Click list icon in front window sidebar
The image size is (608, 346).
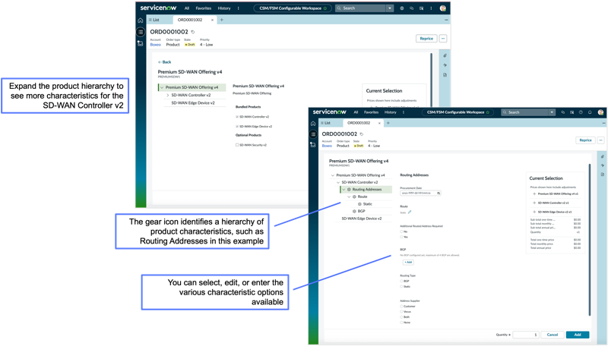(x=313, y=134)
